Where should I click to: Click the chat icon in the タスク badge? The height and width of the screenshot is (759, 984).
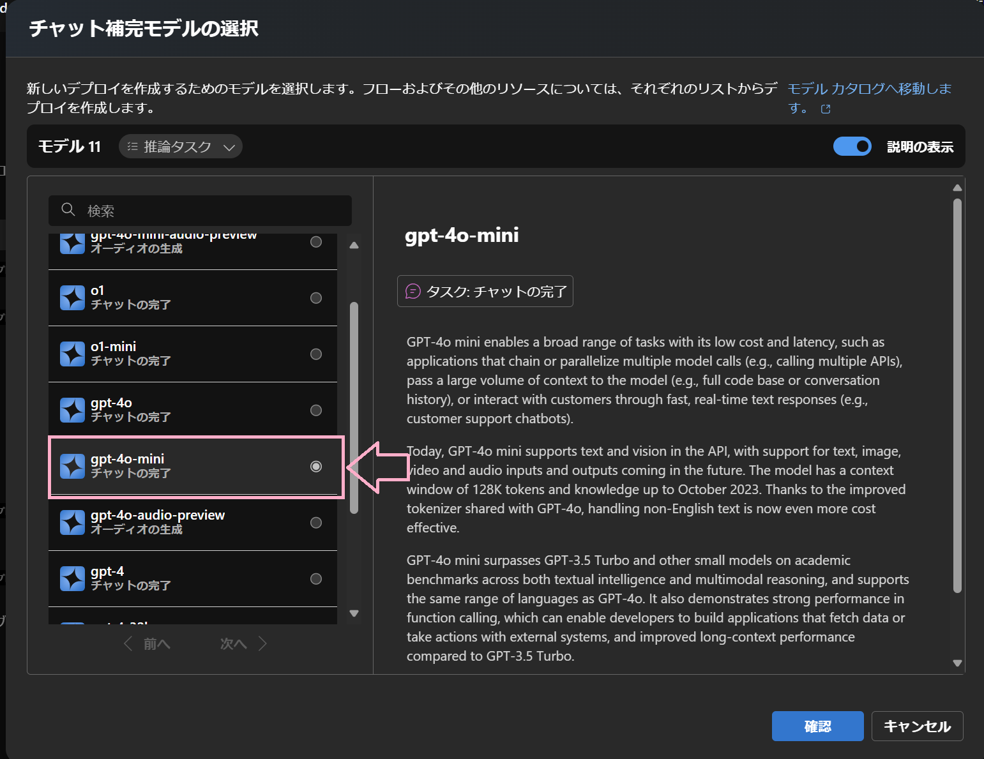(414, 291)
